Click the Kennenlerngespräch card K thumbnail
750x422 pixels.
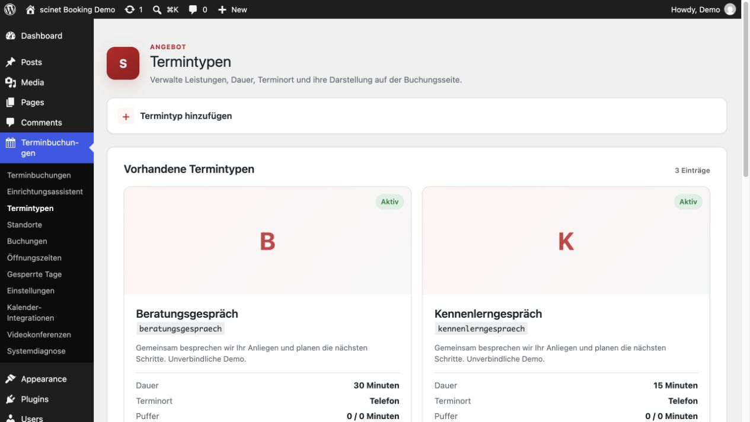(566, 241)
